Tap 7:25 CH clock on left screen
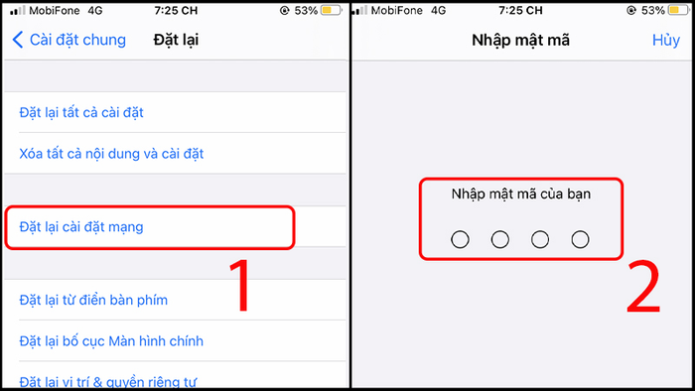Screen dimensions: 695x391 click(176, 10)
